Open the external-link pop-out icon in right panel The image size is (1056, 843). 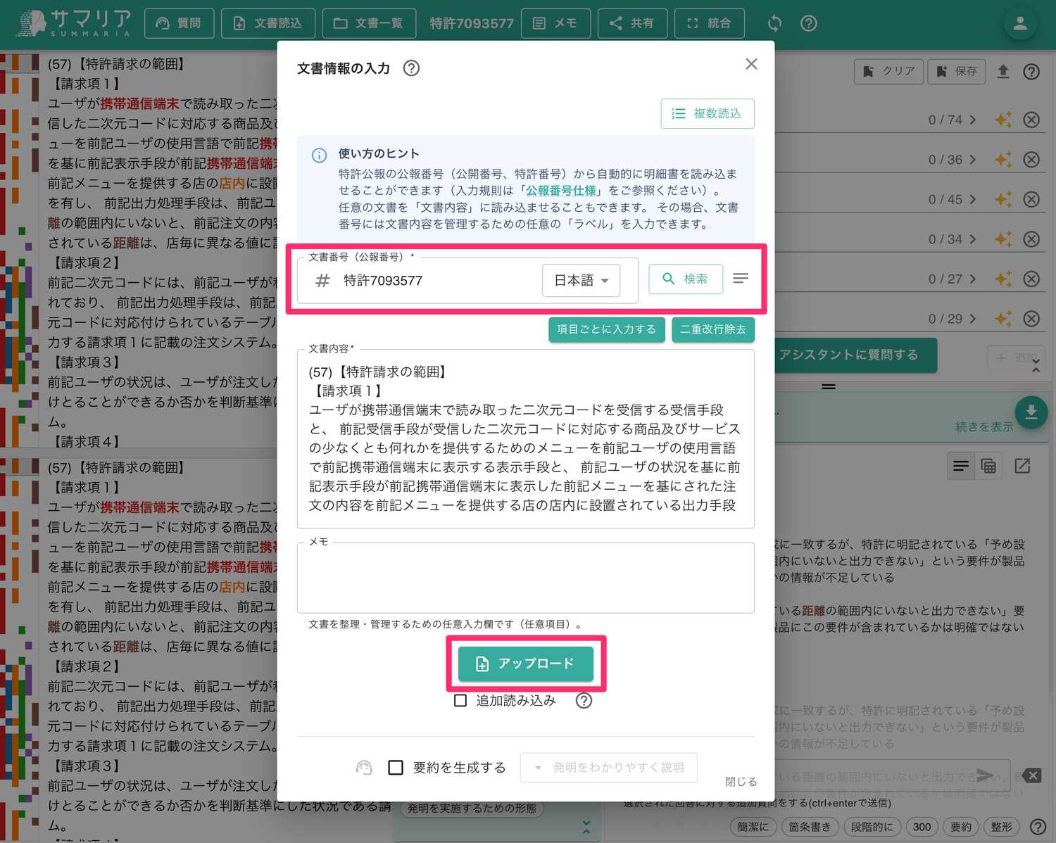tap(1022, 466)
